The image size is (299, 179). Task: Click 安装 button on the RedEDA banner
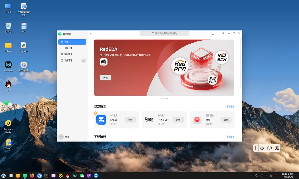point(105,78)
